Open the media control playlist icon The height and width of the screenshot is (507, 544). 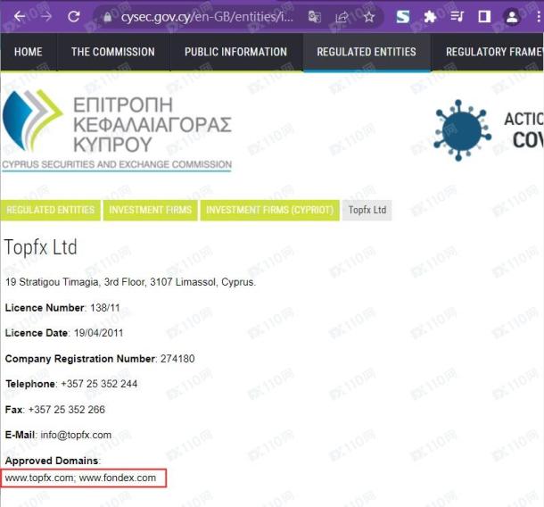click(x=457, y=16)
